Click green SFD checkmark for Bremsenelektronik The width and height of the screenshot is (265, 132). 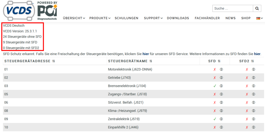click(x=215, y=86)
